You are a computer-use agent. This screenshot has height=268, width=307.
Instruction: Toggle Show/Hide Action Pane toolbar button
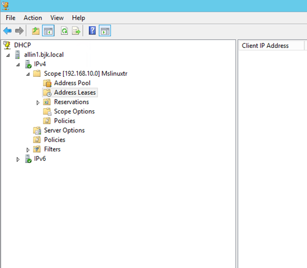[x=105, y=30]
